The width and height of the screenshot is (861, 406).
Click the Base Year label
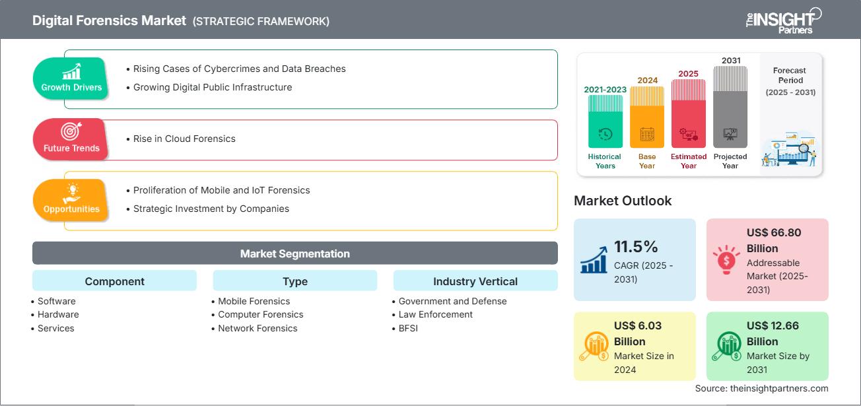click(647, 161)
